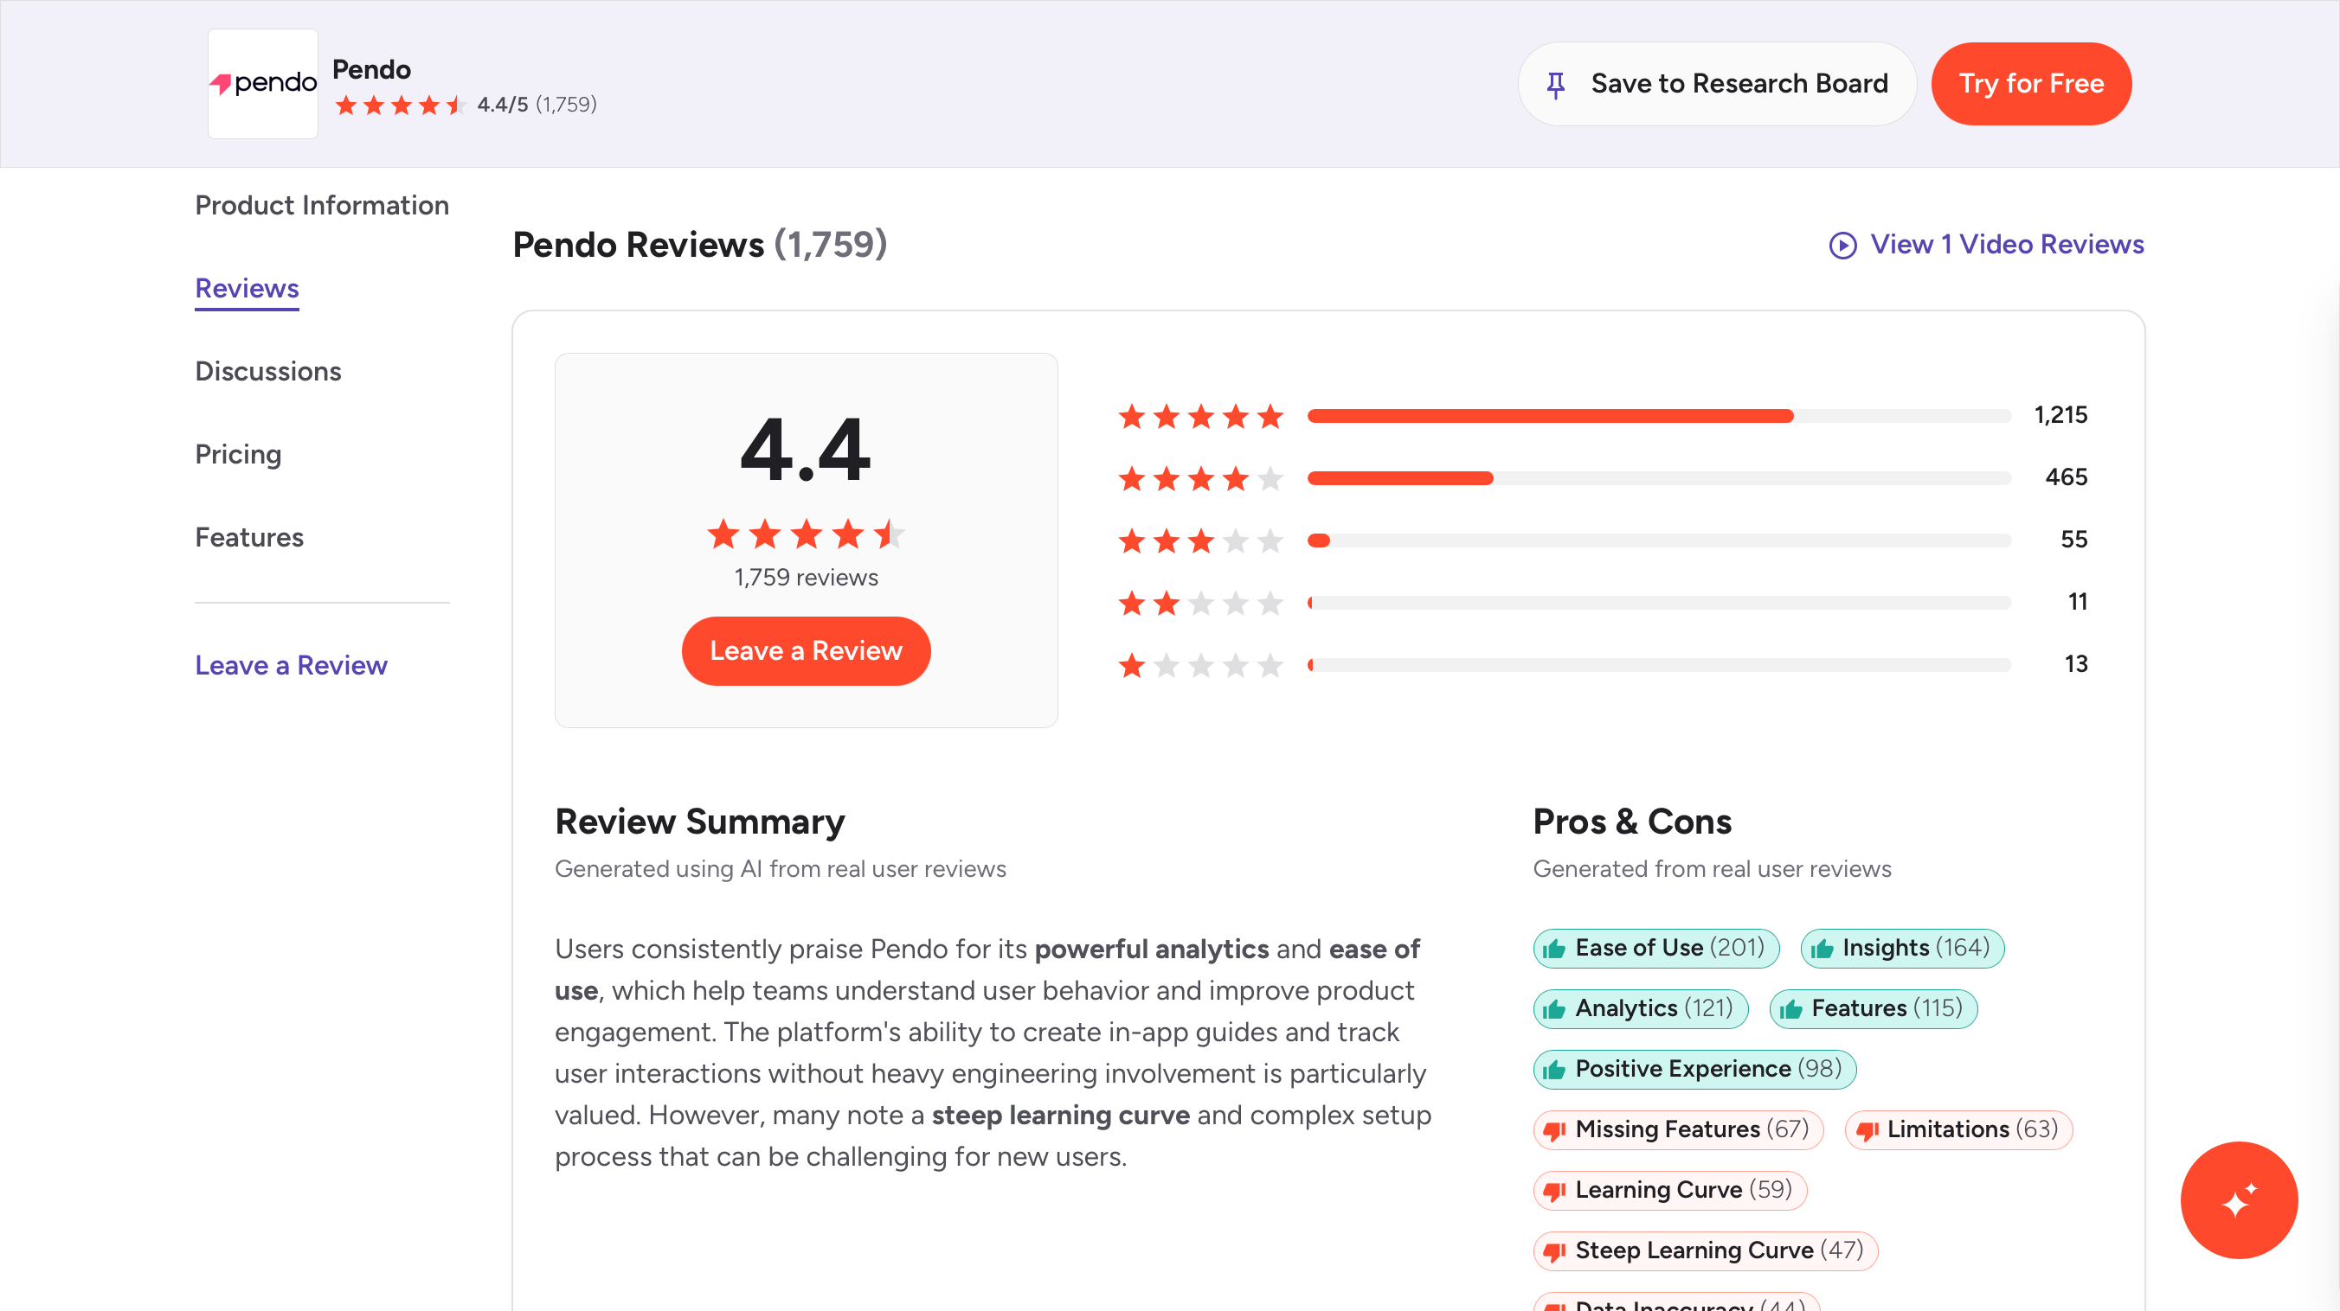Click the thumbs-up icon on Ease of Use
This screenshot has height=1311, width=2340.
click(1554, 949)
